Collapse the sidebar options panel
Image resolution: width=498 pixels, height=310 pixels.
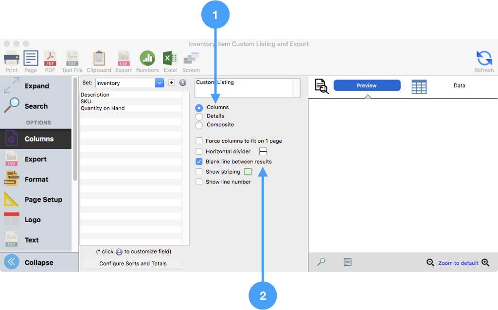click(12, 262)
